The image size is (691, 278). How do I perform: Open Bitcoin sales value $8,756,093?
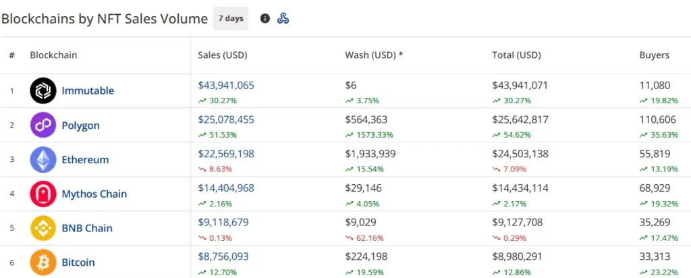tap(223, 256)
